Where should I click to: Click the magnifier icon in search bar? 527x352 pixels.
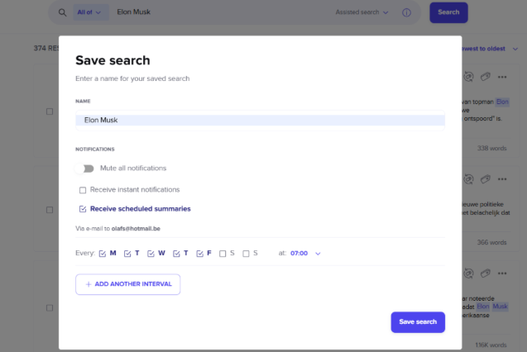pos(62,12)
